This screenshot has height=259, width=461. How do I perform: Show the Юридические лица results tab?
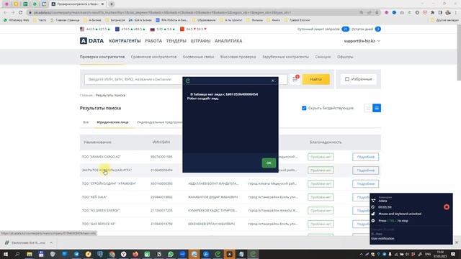coord(112,122)
